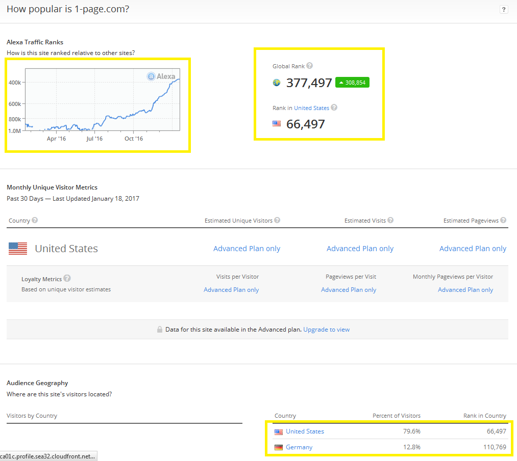Follow the Upgrade to view link
Viewport: 517px width, 461px height.
coord(327,330)
